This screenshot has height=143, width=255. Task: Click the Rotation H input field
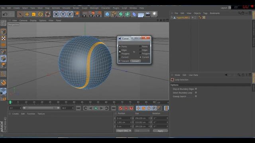pos(160,118)
